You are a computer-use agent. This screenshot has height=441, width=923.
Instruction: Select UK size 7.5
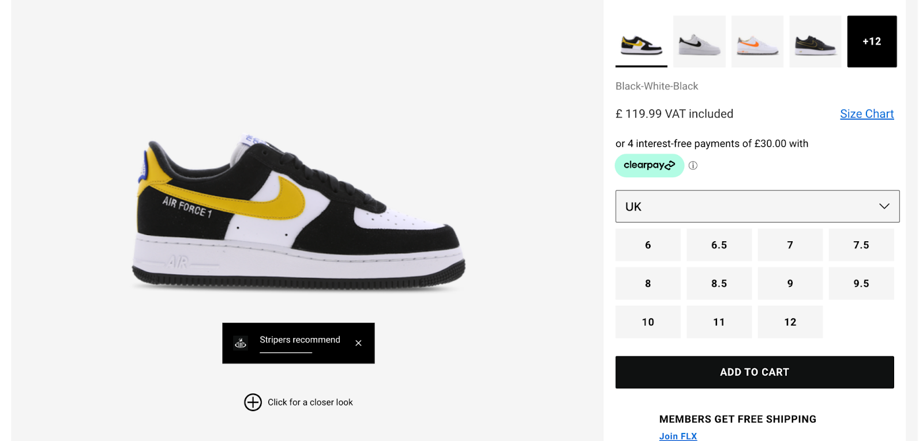(861, 245)
